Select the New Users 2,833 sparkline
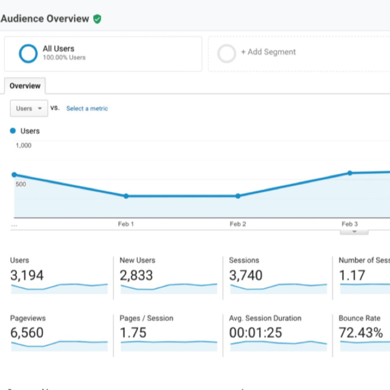The height and width of the screenshot is (390, 390). [169, 289]
